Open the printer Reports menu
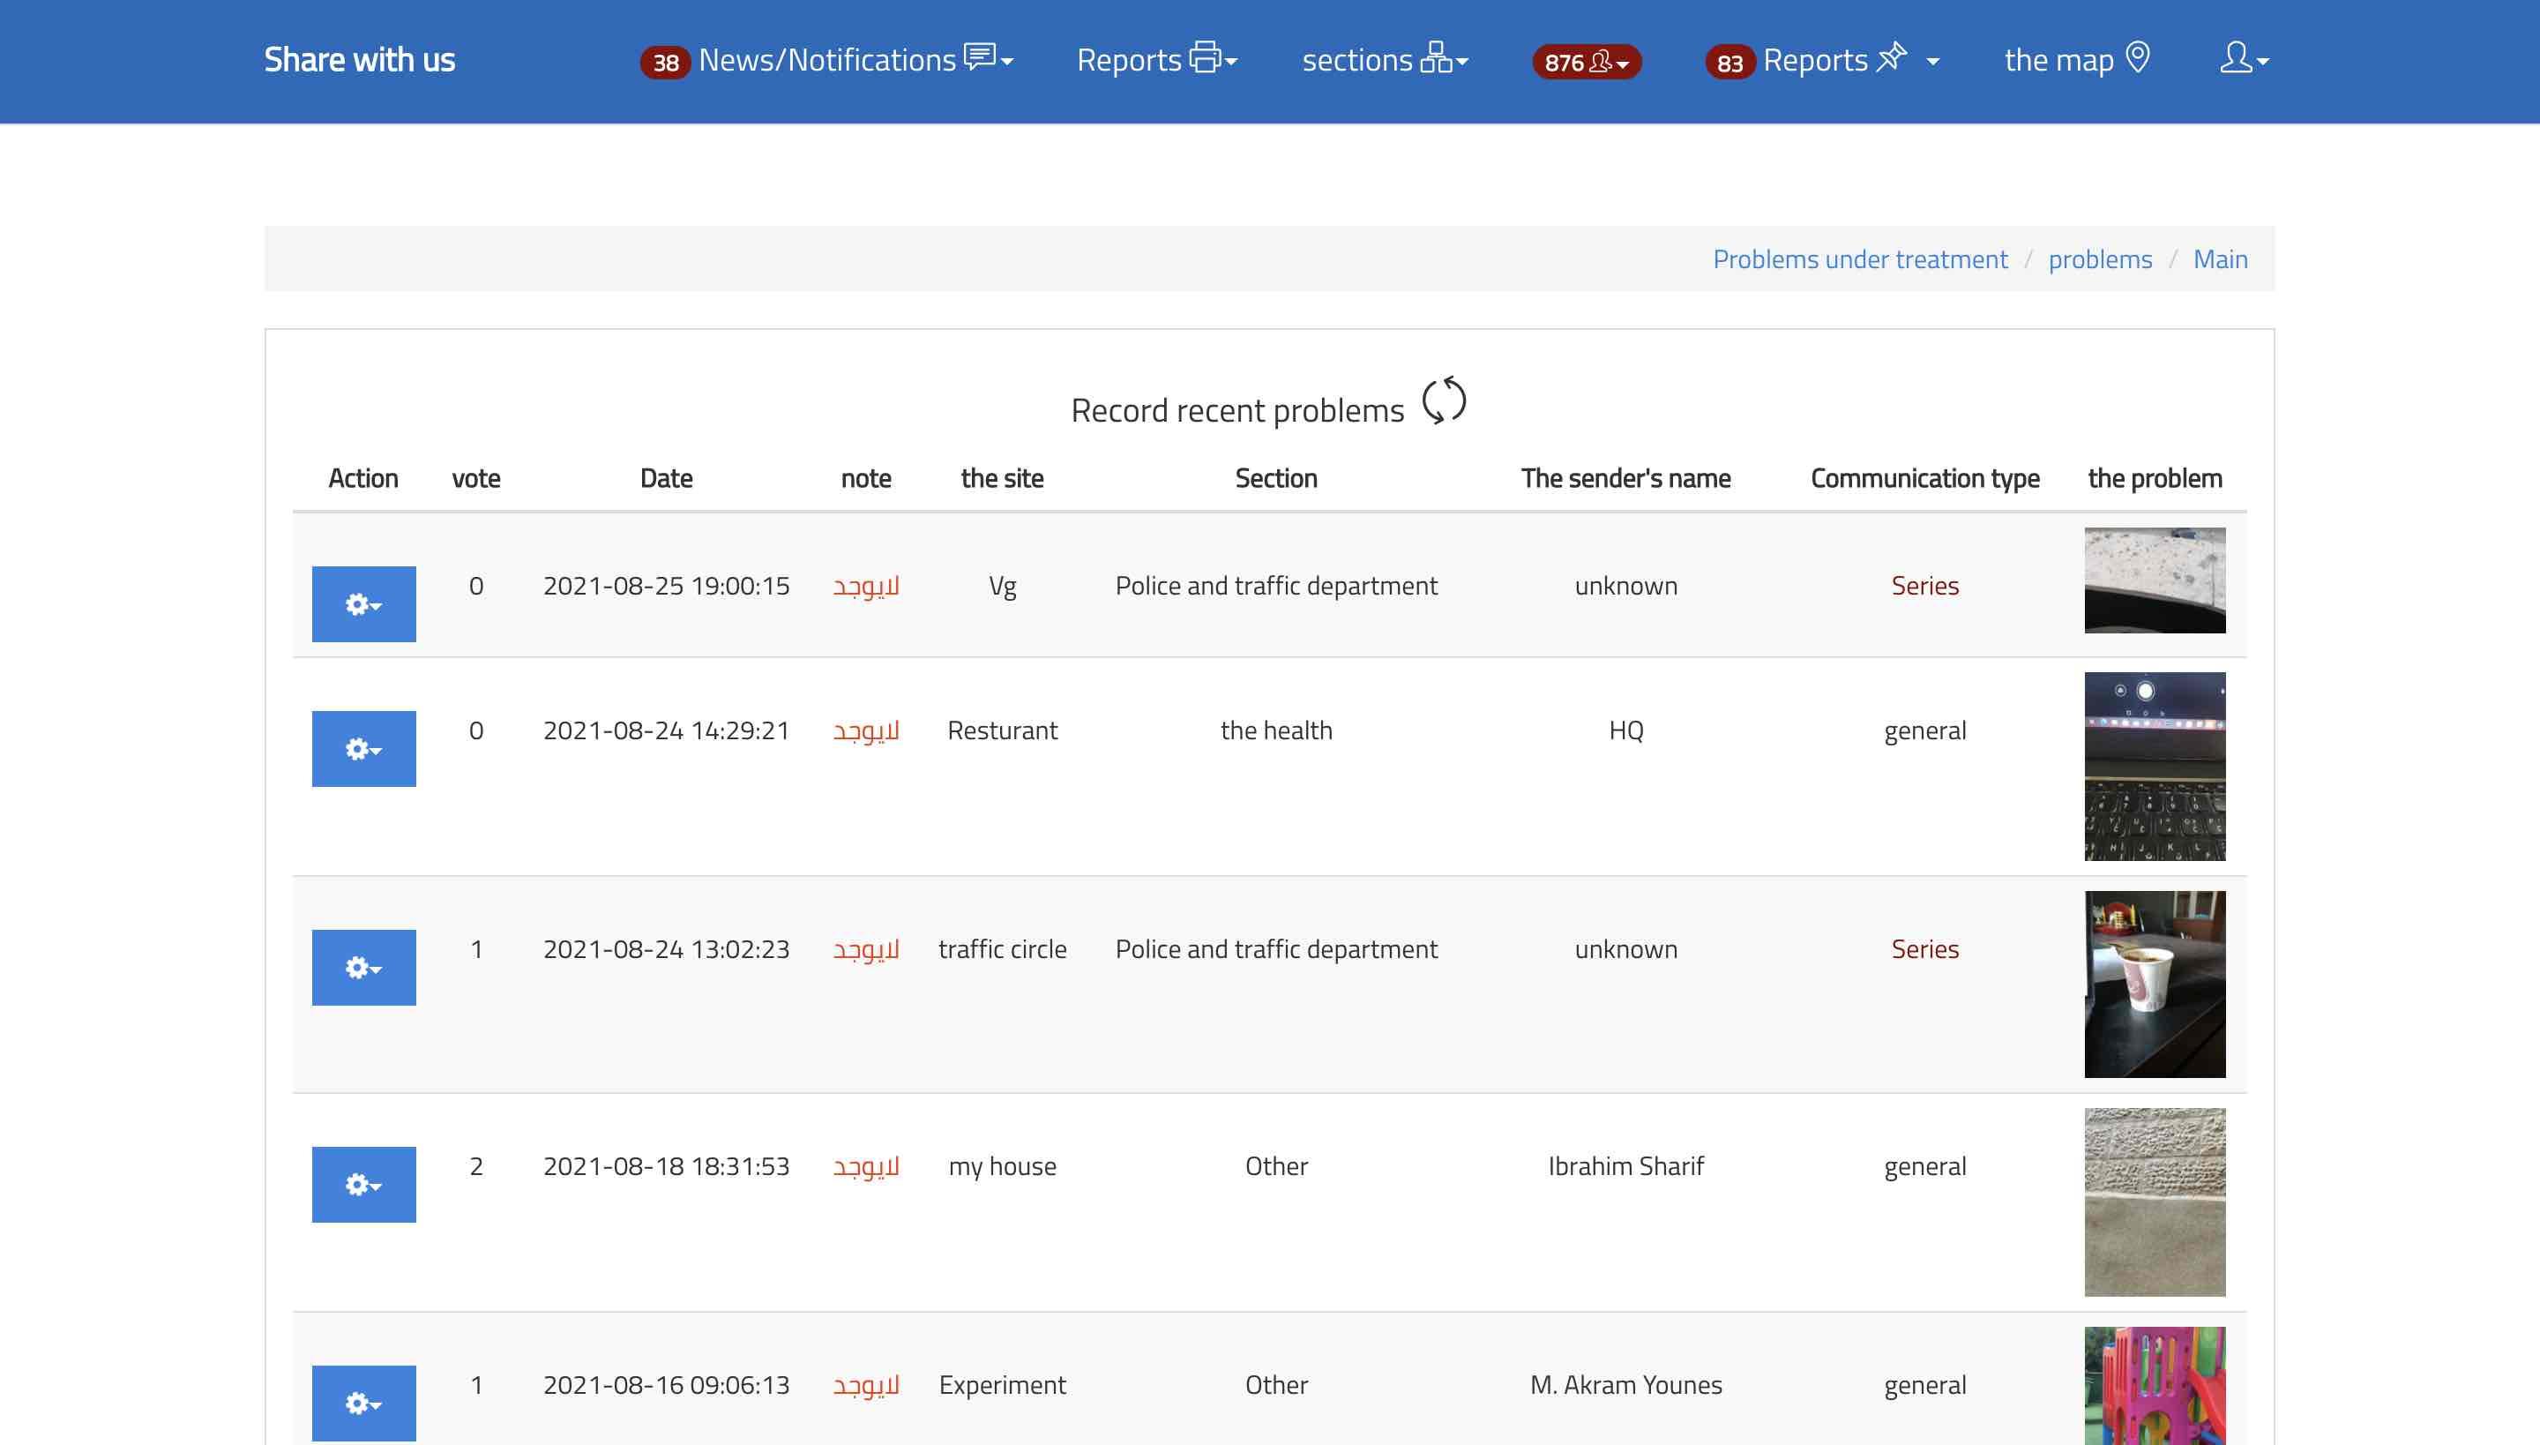 click(1157, 60)
